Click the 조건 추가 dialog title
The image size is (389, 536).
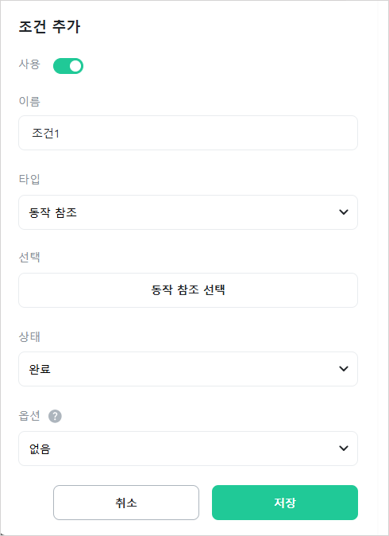49,27
